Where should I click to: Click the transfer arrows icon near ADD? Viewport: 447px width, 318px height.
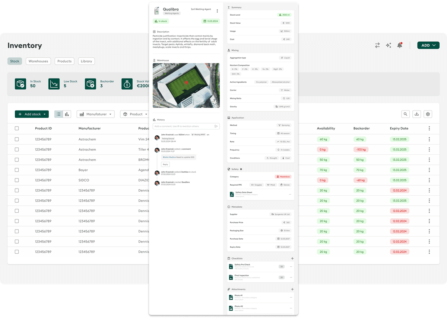point(377,45)
